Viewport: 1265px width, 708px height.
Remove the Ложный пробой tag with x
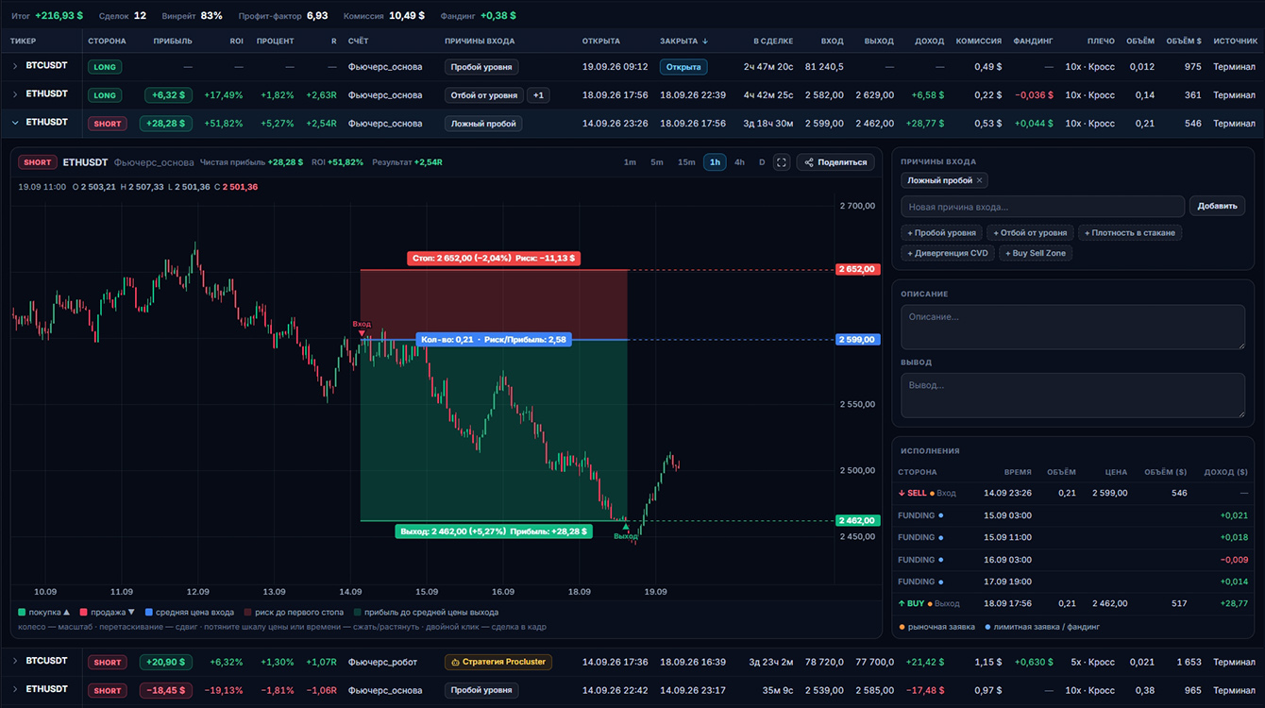(x=979, y=180)
